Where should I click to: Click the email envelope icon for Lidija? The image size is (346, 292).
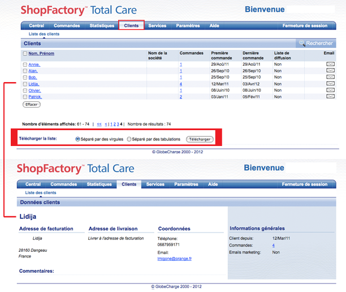pos(330,84)
